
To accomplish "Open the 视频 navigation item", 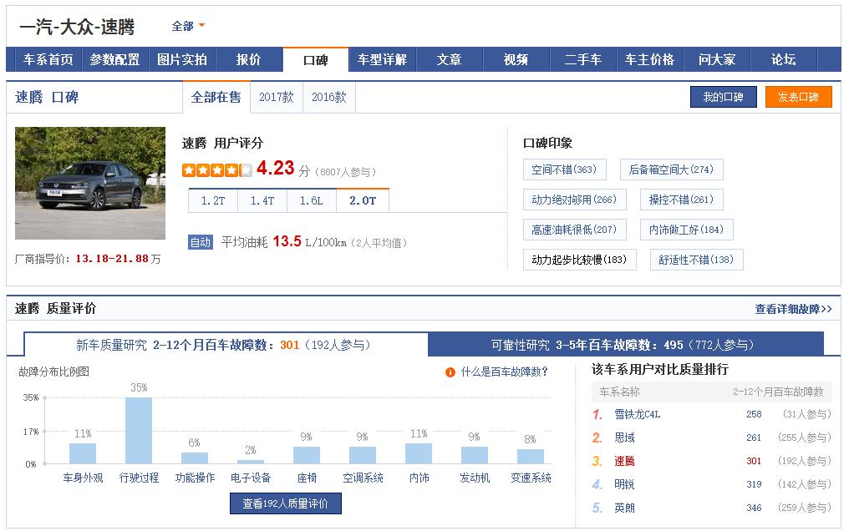I will (516, 59).
